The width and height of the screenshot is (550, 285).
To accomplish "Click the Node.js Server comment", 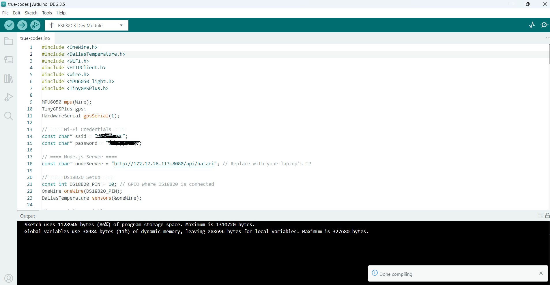I will pos(79,157).
